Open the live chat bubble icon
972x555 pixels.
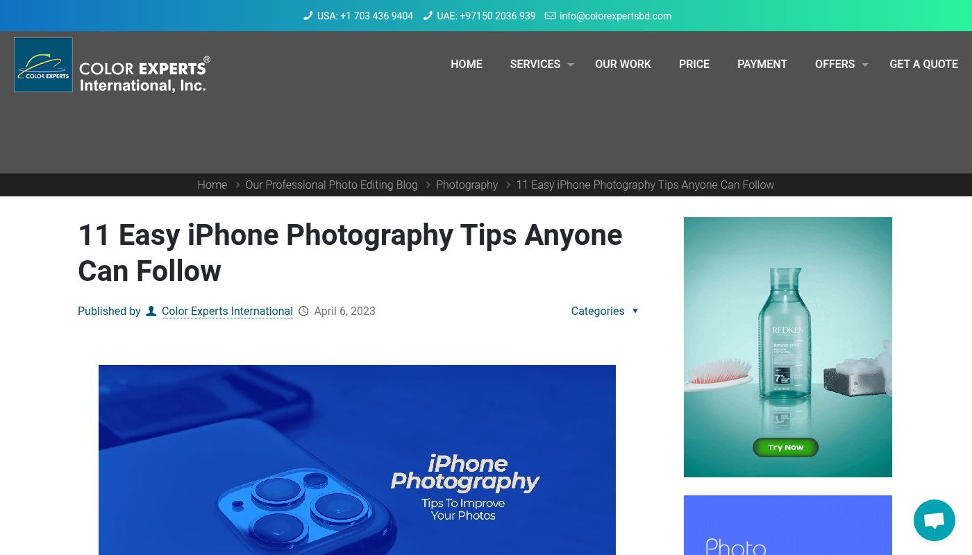pos(935,520)
